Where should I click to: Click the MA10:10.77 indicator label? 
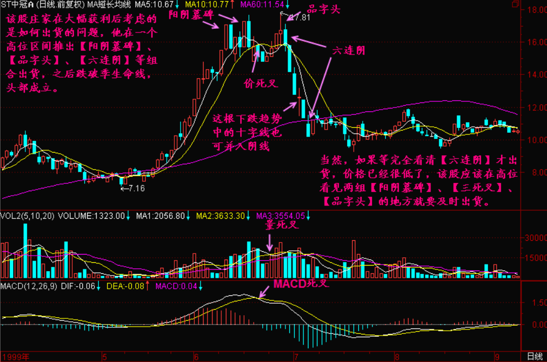(206, 5)
